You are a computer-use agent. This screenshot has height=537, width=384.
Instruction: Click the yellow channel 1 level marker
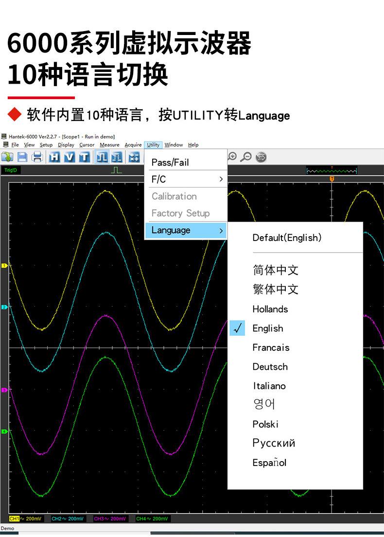point(4,266)
